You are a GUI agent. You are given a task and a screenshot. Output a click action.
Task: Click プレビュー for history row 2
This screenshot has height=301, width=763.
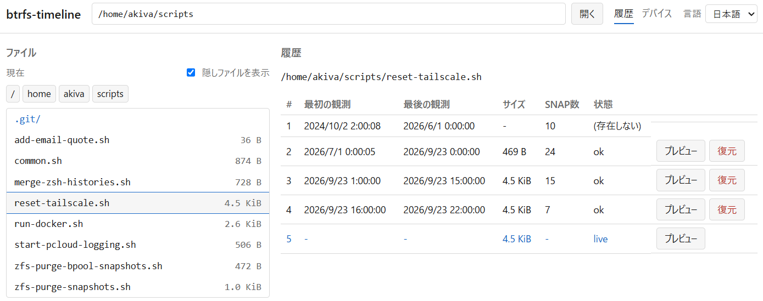(681, 151)
